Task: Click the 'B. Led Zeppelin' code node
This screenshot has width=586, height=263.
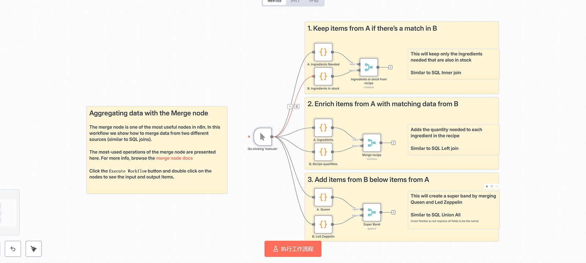Action: point(323,224)
